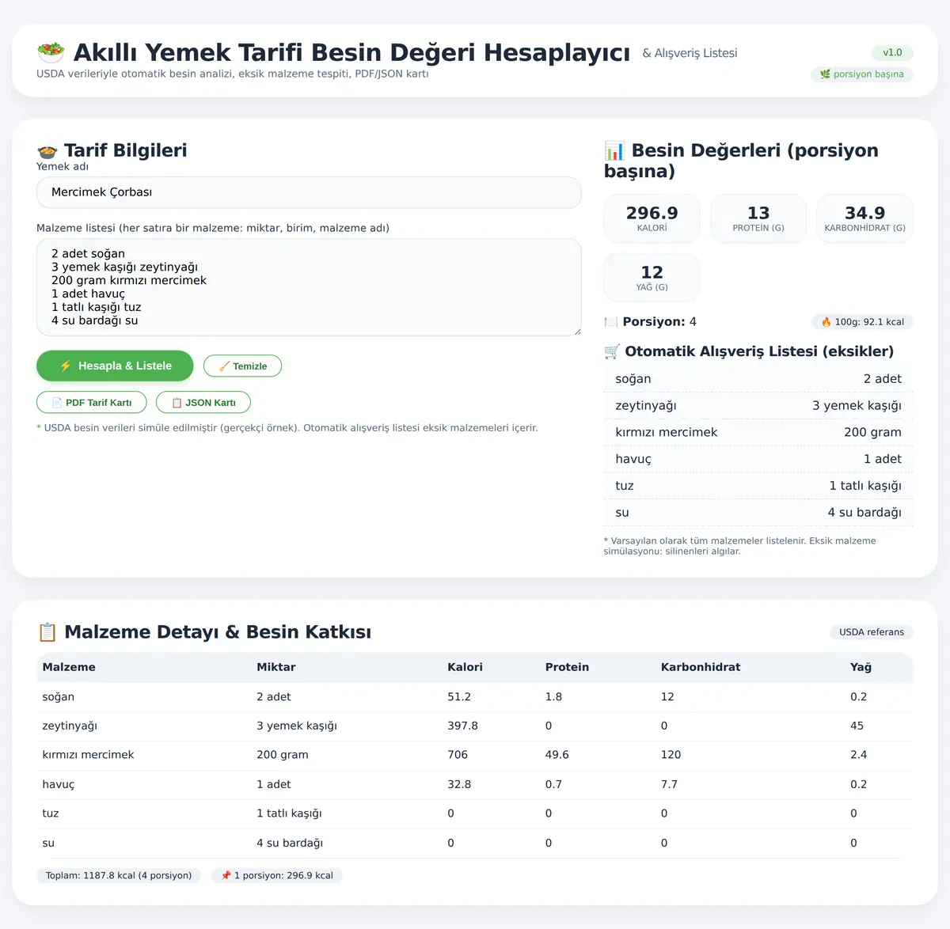Screen dimensions: 950x929
Task: Click the zeytinyağı row in shopping list
Action: point(758,406)
